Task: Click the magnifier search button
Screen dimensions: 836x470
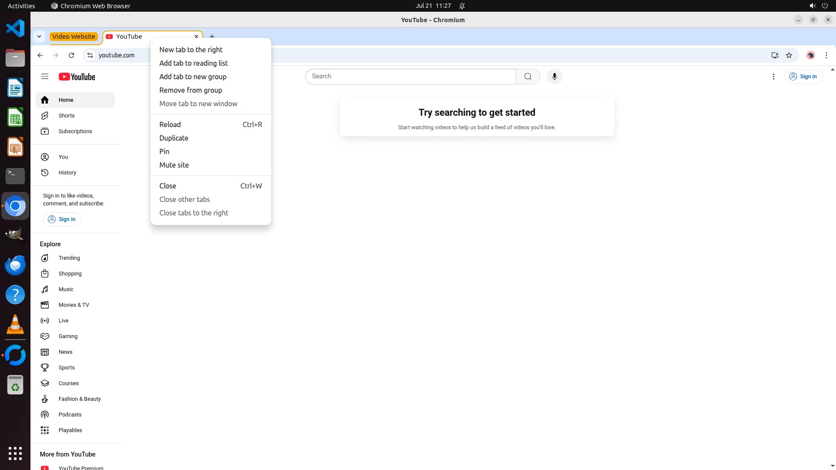Action: coord(528,77)
